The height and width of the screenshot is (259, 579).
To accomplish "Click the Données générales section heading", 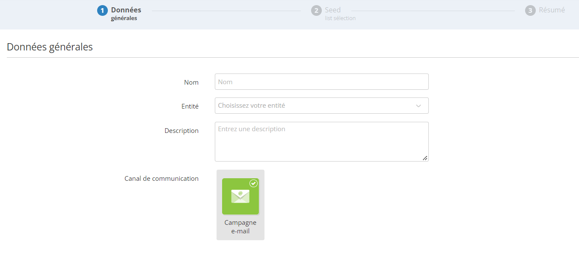I will coord(50,47).
